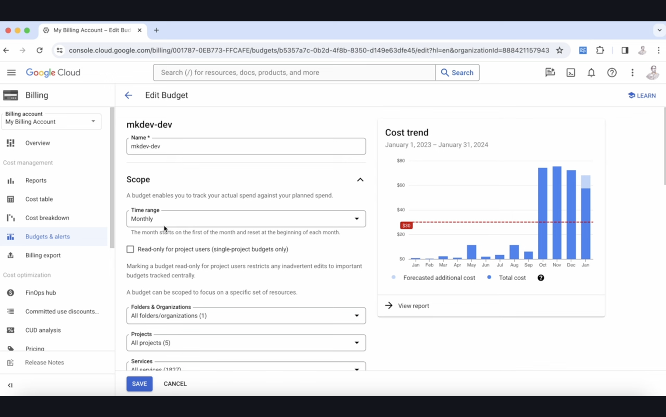Select Budgets & alerts in sidebar

click(48, 237)
